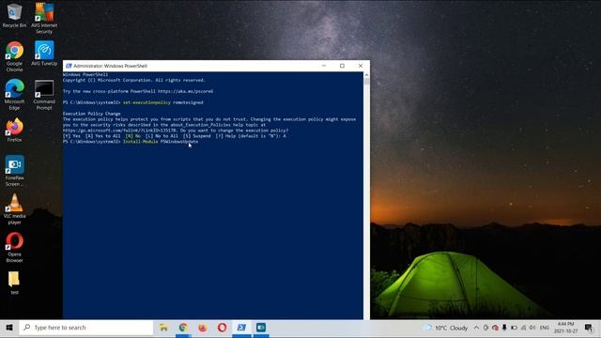The image size is (601, 338).
Task: Open the 10°C Cloudy weather widget
Action: coord(446,328)
